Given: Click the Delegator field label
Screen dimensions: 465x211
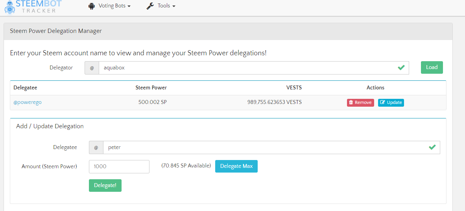Looking at the screenshot, I should pos(61,67).
